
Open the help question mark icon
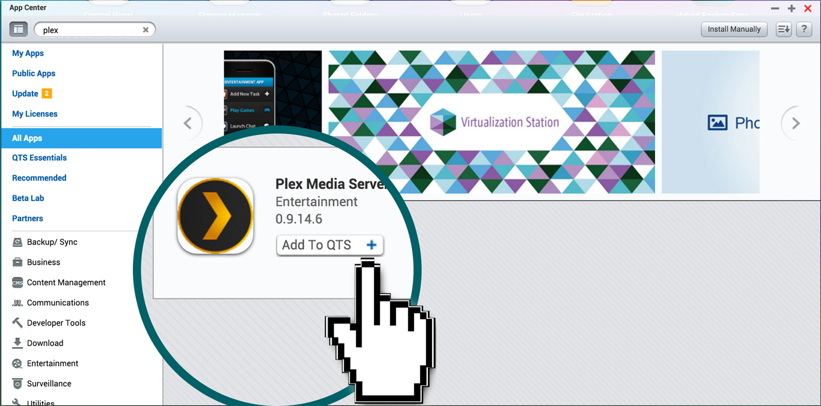point(804,29)
